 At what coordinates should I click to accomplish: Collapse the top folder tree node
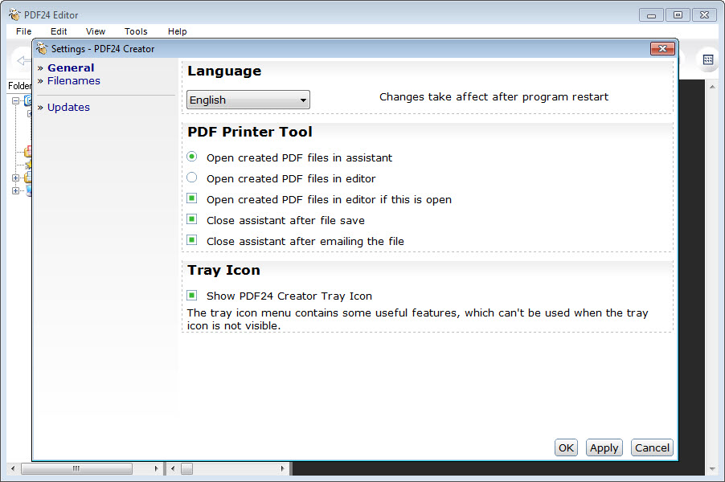click(x=15, y=101)
